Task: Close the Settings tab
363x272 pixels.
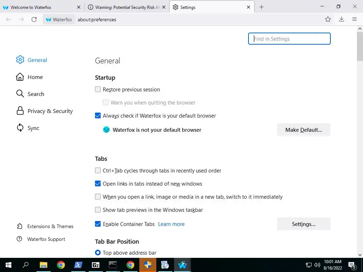Action: tap(248, 7)
